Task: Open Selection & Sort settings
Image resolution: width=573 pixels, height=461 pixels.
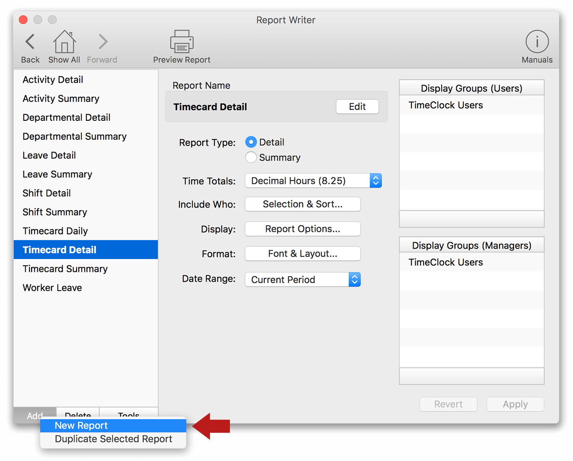Action: point(302,204)
